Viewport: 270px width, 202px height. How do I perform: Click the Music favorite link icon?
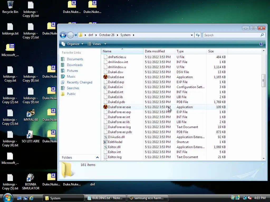coord(63,77)
